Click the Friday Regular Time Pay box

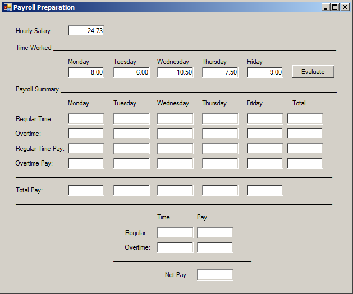coord(265,149)
